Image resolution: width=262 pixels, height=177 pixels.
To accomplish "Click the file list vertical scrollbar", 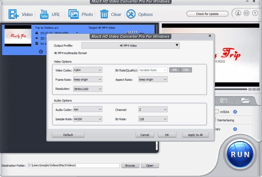I will (x=157, y=146).
